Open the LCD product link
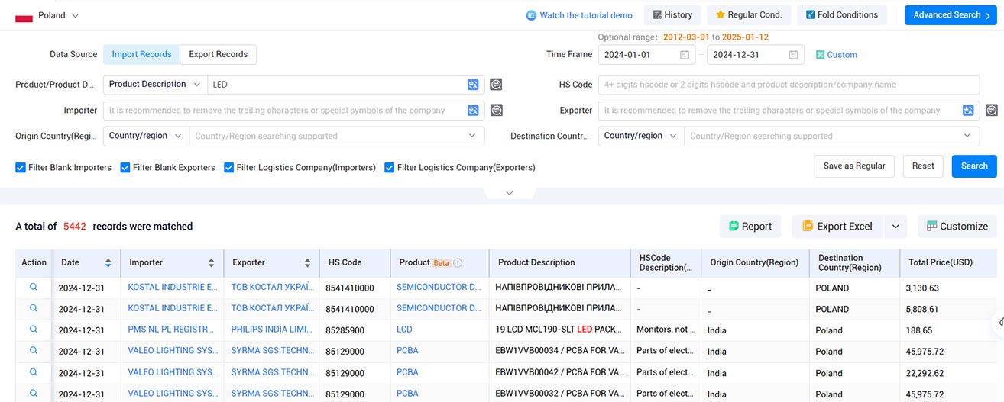 coord(404,330)
